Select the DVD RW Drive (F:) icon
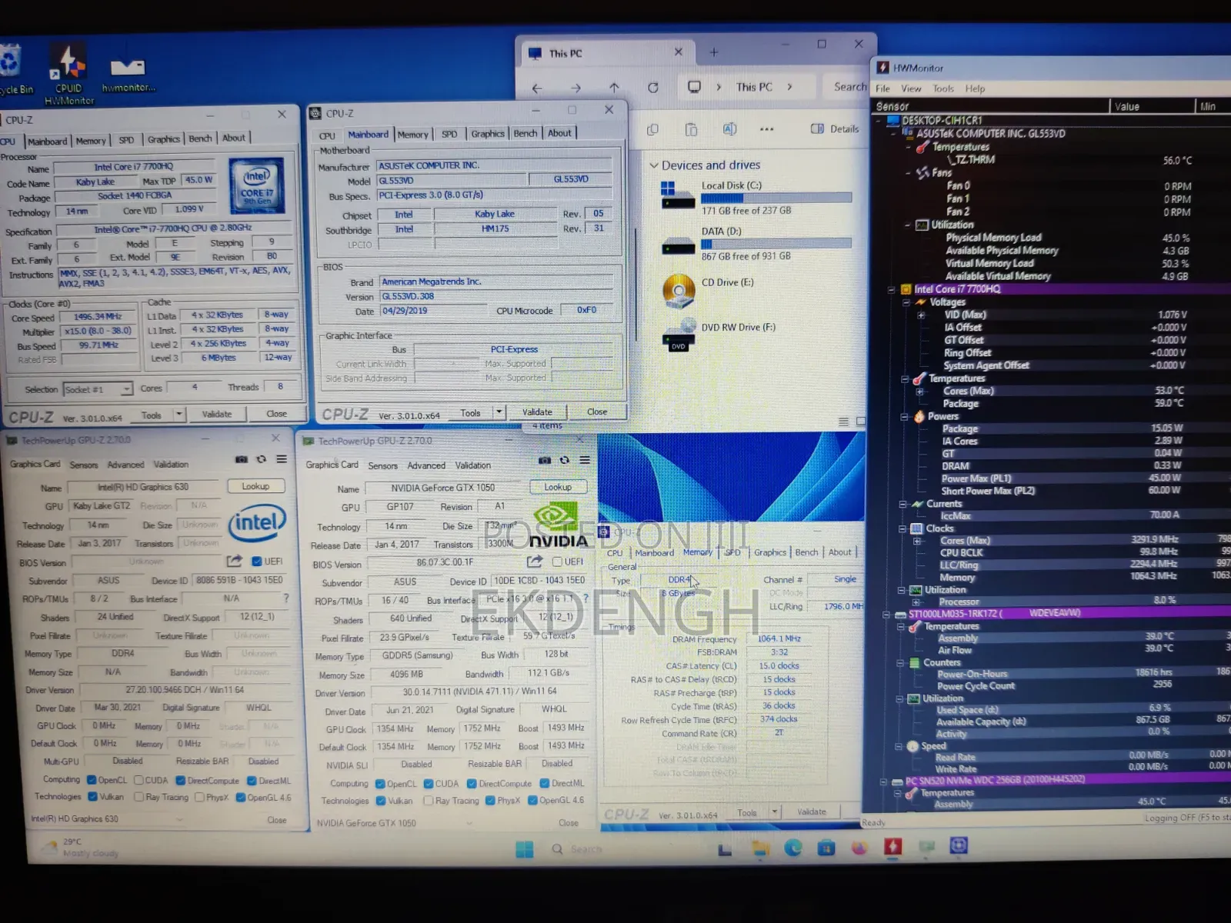 (x=679, y=336)
